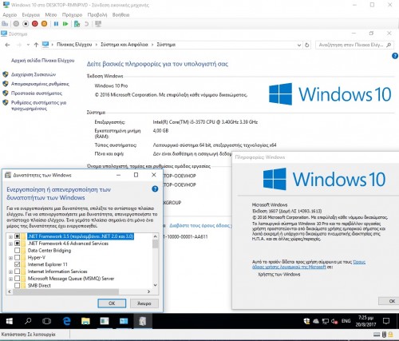Enable Internet Information Services checkbox
The width and height of the screenshot is (399, 341).
tap(17, 272)
